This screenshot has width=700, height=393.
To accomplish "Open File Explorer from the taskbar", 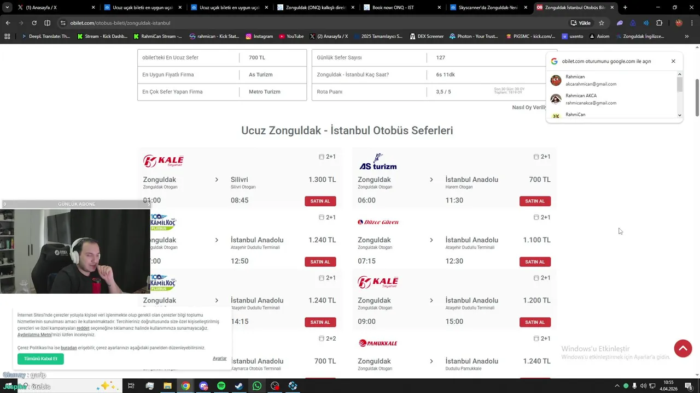I will pyautogui.click(x=167, y=386).
